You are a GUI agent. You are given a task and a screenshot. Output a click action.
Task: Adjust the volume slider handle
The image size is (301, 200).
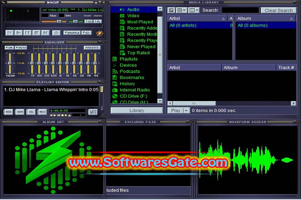coord(59,21)
